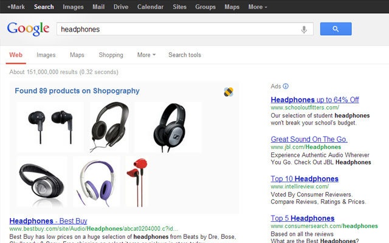Click the microphone voice search icon
The height and width of the screenshot is (243, 389).
pyautogui.click(x=304, y=30)
